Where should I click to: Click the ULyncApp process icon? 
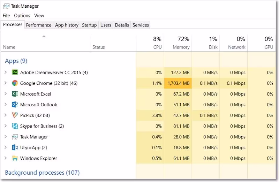click(x=15, y=147)
